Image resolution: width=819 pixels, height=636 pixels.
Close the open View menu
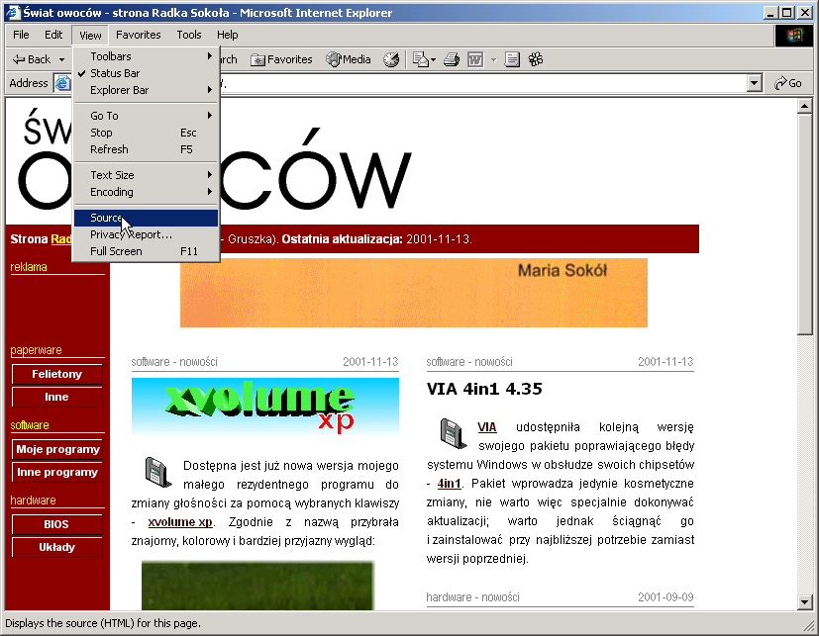tap(90, 35)
